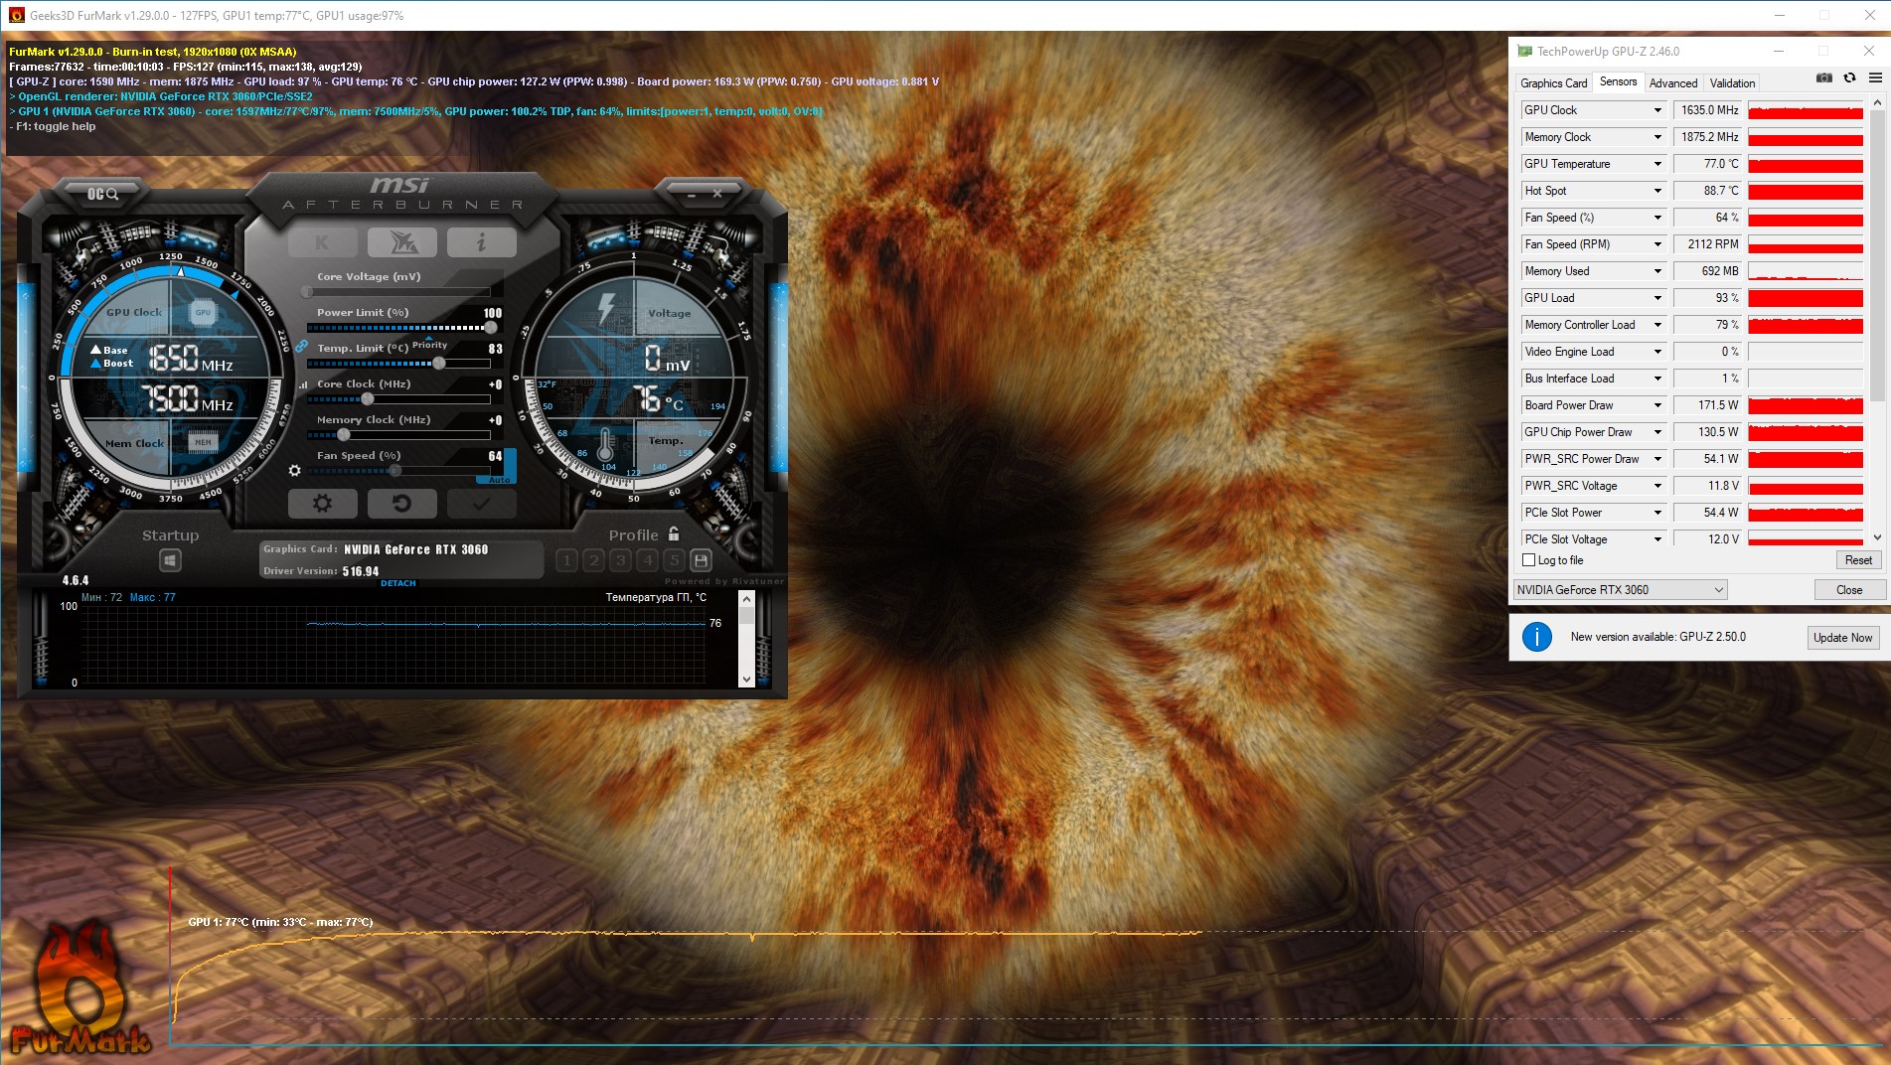Open the NVIDIA GeForce RTX 3060 GPU selector
Screen dimensions: 1891x1065
(1620, 590)
